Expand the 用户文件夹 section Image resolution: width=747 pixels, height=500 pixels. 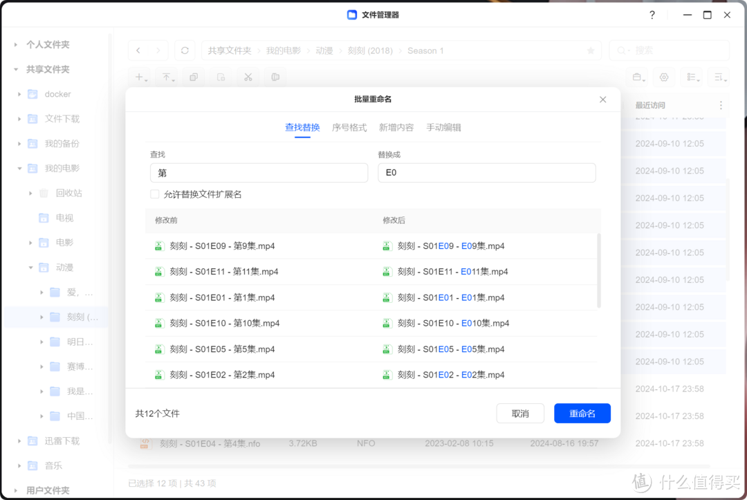15,490
